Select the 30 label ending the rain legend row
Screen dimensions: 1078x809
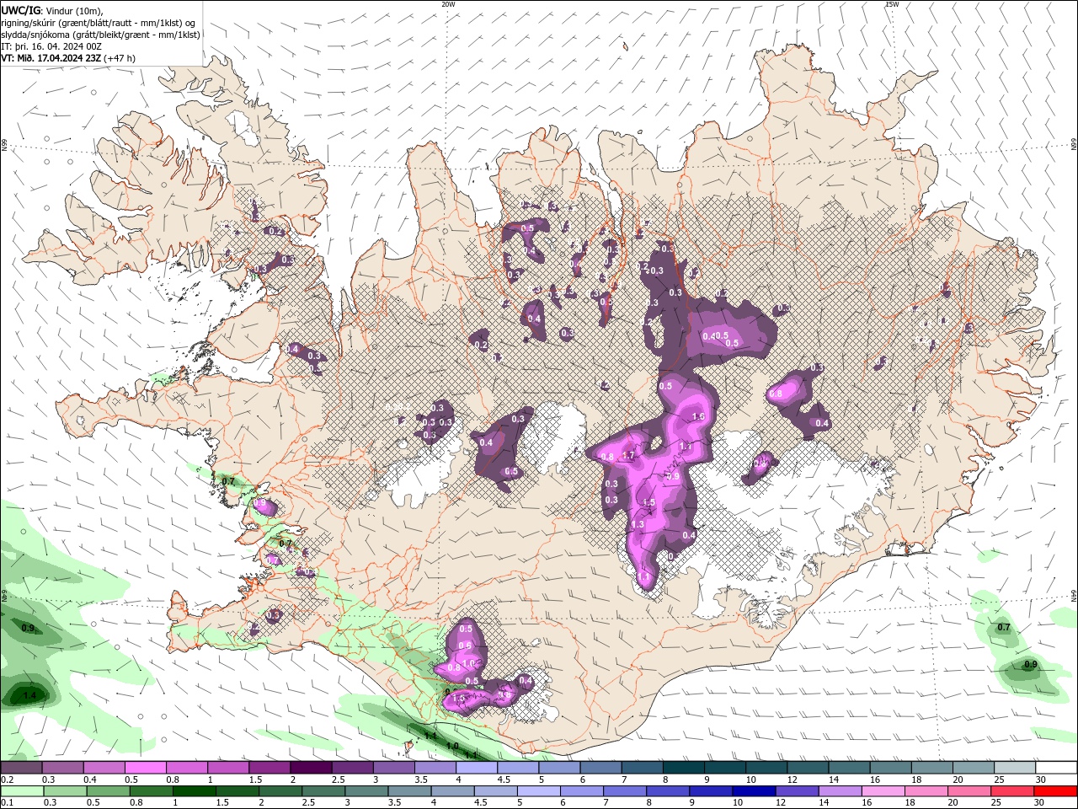[1040, 803]
